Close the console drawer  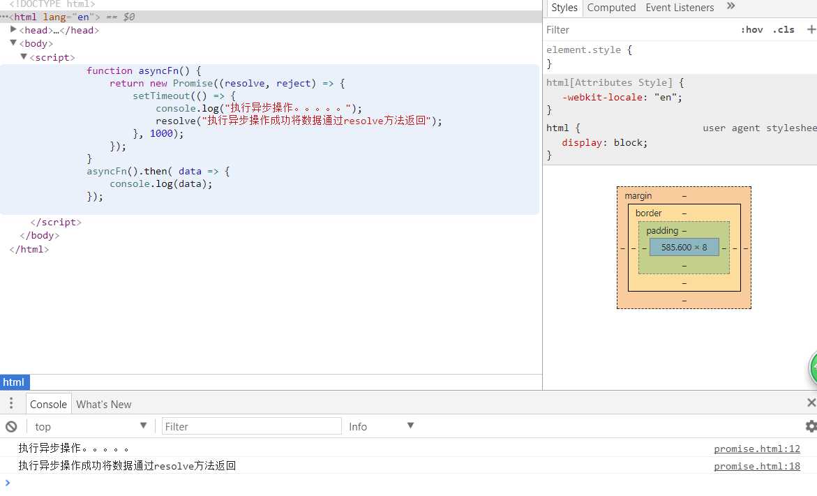(811, 403)
